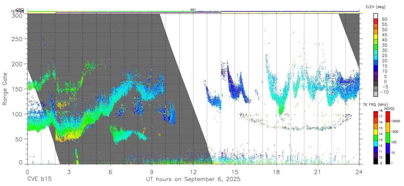
Task: Select the light blue 20–25 ELEV swatch
Action: point(376,58)
